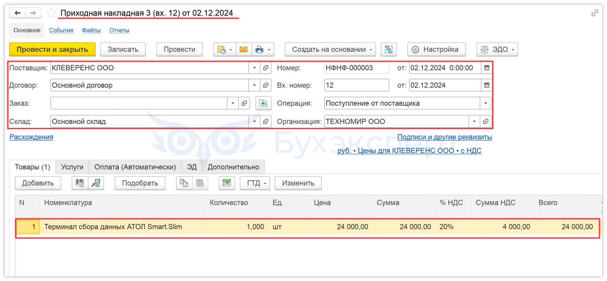Image resolution: width=607 pixels, height=281 pixels.
Task: Click the green table fill icon
Action: 227,183
